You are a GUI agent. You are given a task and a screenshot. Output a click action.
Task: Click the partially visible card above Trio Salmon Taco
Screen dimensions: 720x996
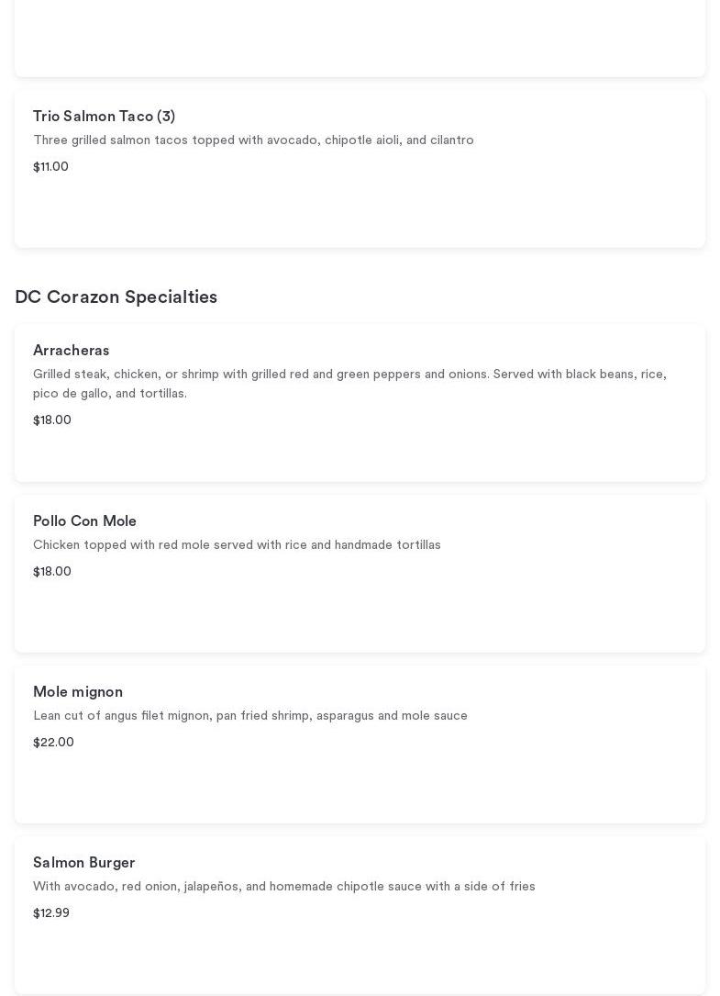[360, 37]
